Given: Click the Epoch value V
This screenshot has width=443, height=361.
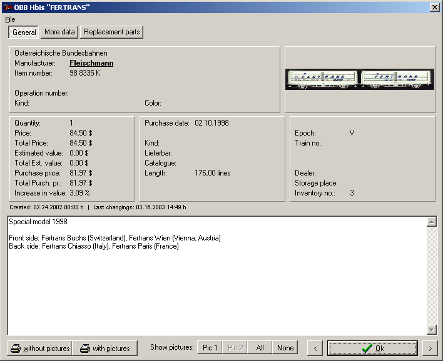Looking at the screenshot, I should click(x=352, y=133).
